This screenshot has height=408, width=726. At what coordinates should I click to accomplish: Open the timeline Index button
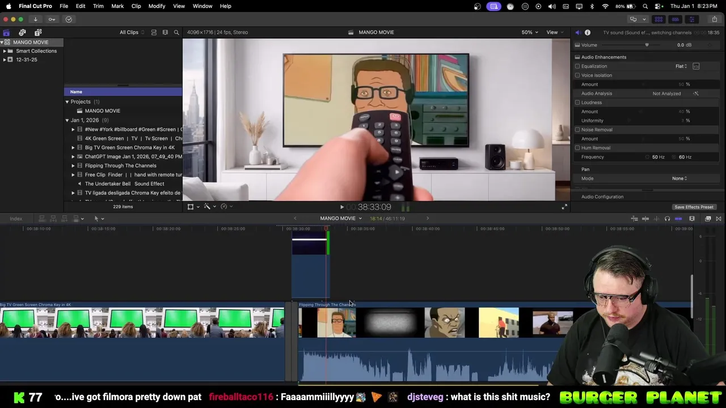(16, 219)
